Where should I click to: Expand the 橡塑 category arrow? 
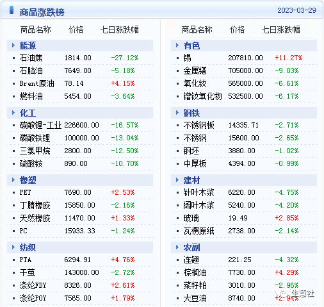pos(13,180)
